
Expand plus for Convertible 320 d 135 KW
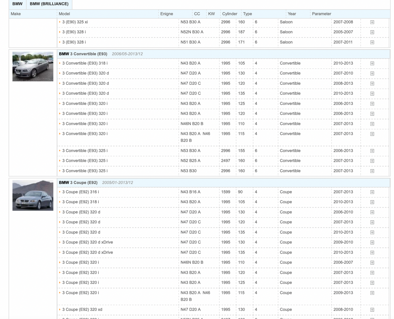372,93
